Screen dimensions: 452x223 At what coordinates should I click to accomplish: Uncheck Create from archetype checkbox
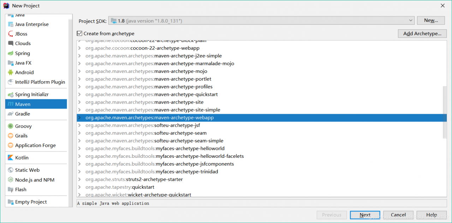(x=79, y=33)
